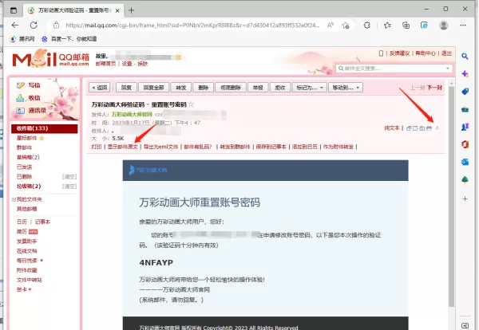This screenshot has width=479, height=330.
Task: Select the 收件箱(133) inbox folder
Action: (44, 128)
